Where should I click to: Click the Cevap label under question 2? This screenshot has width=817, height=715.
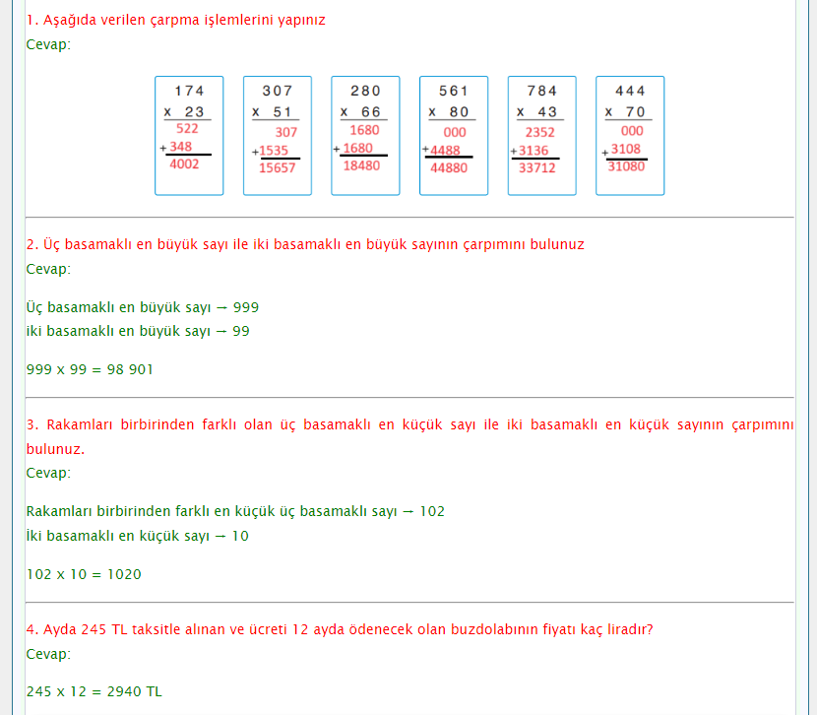48,269
